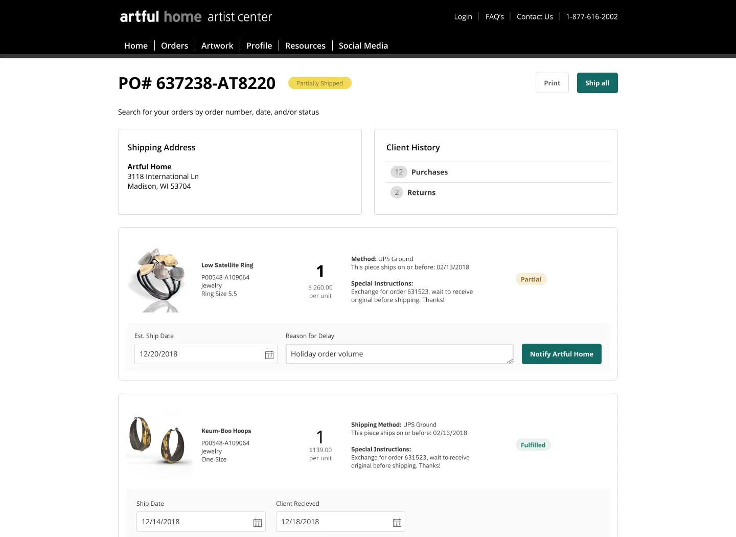Open calendar for Est. Ship Date
The height and width of the screenshot is (537, 736).
[x=269, y=354]
